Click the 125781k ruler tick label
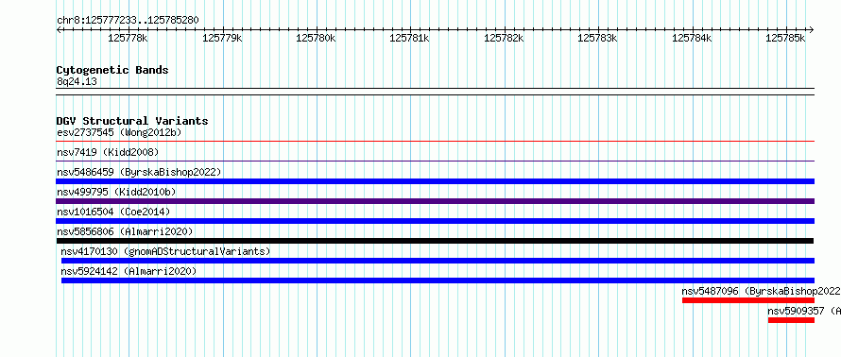This screenshot has width=841, height=357. pyautogui.click(x=410, y=38)
